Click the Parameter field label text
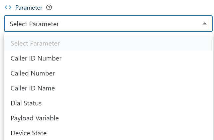 [29, 8]
